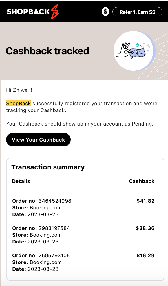Open the Refer 1, Earn $5 button
The image size is (168, 286).
pos(137,12)
